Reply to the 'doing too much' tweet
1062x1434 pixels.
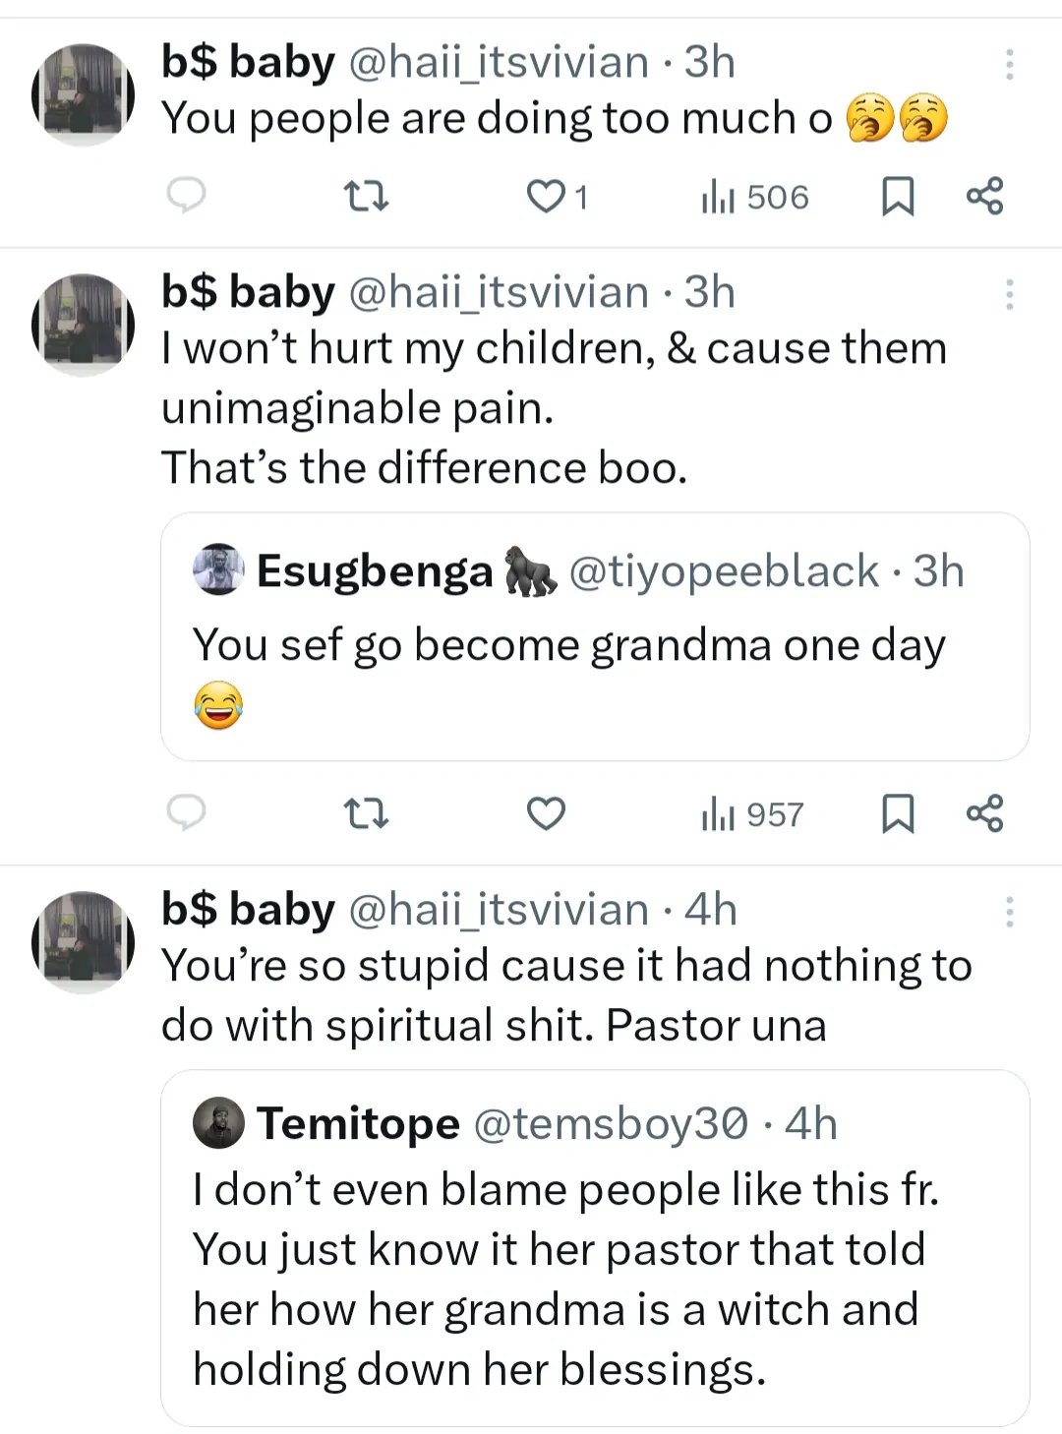point(186,196)
